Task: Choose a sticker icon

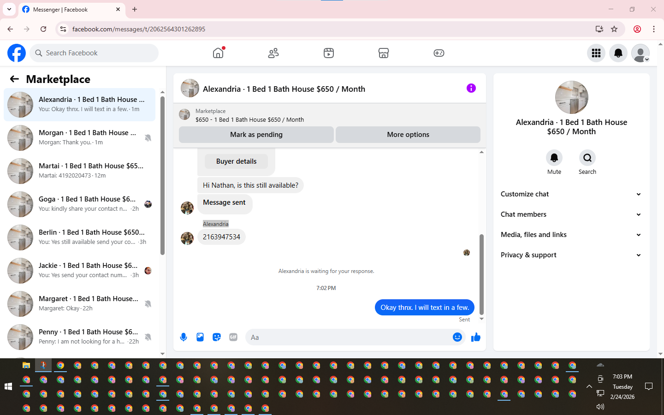Action: [x=217, y=337]
